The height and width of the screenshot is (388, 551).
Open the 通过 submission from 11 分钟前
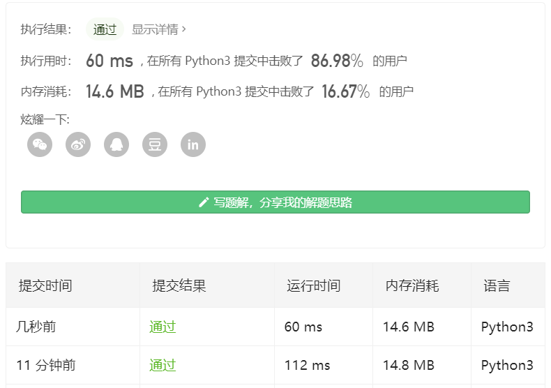click(163, 365)
